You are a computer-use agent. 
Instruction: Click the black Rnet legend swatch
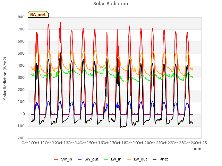point(155,160)
